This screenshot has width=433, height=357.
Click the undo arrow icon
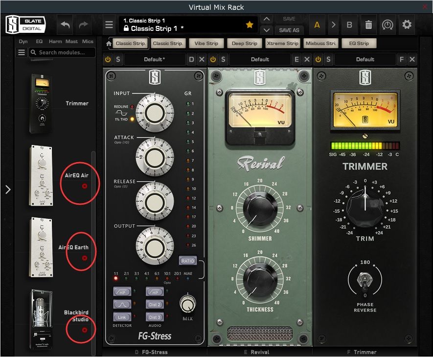(65, 25)
